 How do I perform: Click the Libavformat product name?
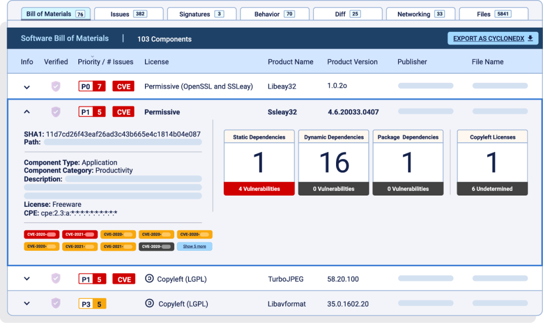point(286,304)
